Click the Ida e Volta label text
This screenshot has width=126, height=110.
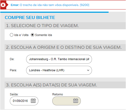pos(21,35)
